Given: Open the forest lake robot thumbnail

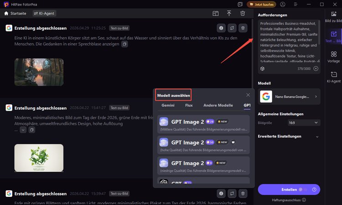Looking at the screenshot, I should click(39, 72).
